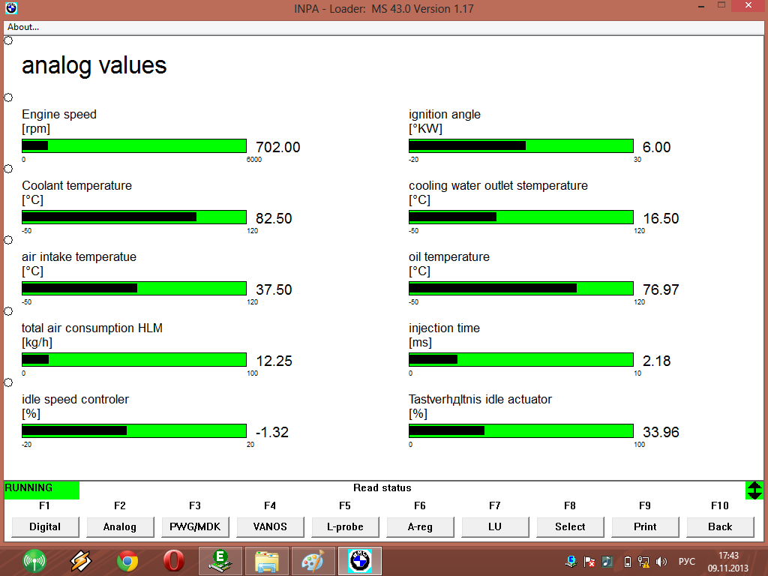Image resolution: width=768 pixels, height=576 pixels.
Task: Open PWG/MDK view with F3 button
Action: [195, 526]
